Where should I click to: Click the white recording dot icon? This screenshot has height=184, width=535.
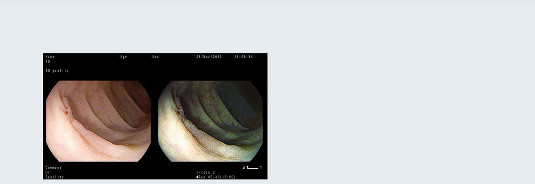[x=198, y=177]
